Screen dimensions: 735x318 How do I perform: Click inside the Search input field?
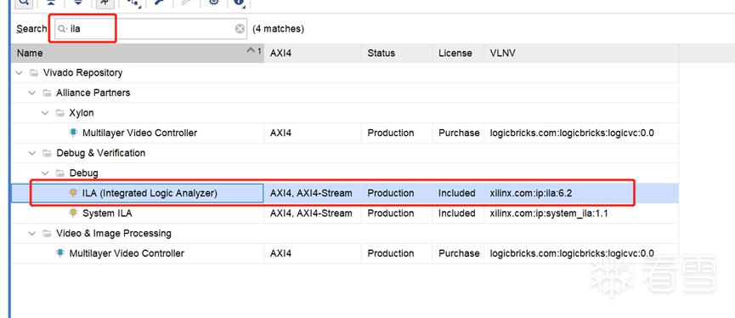point(151,29)
